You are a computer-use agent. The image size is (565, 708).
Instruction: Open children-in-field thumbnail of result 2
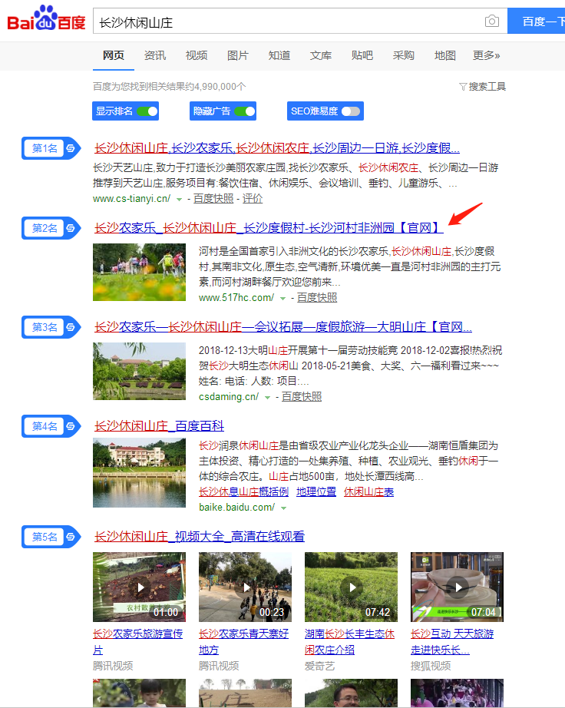coord(139,273)
